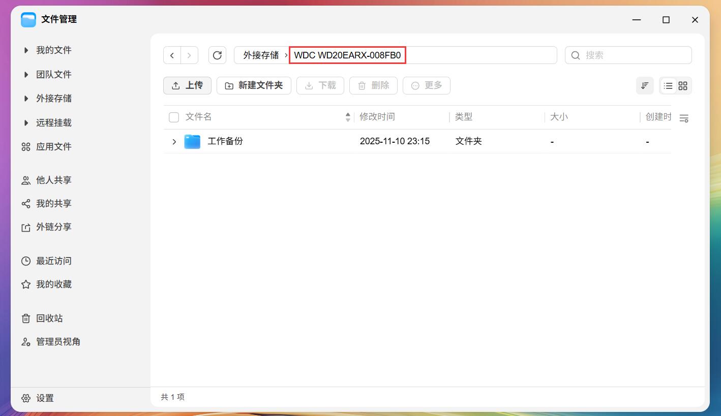Click the 修改时间 column header
This screenshot has width=721, height=416.
[x=377, y=117]
